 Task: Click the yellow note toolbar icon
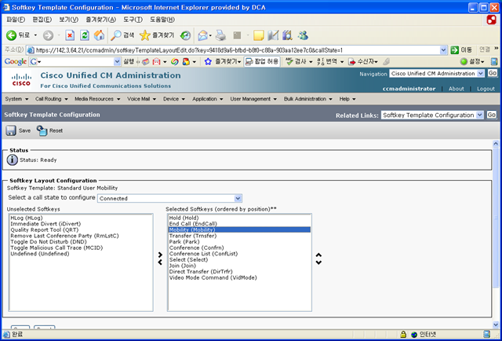point(258,35)
